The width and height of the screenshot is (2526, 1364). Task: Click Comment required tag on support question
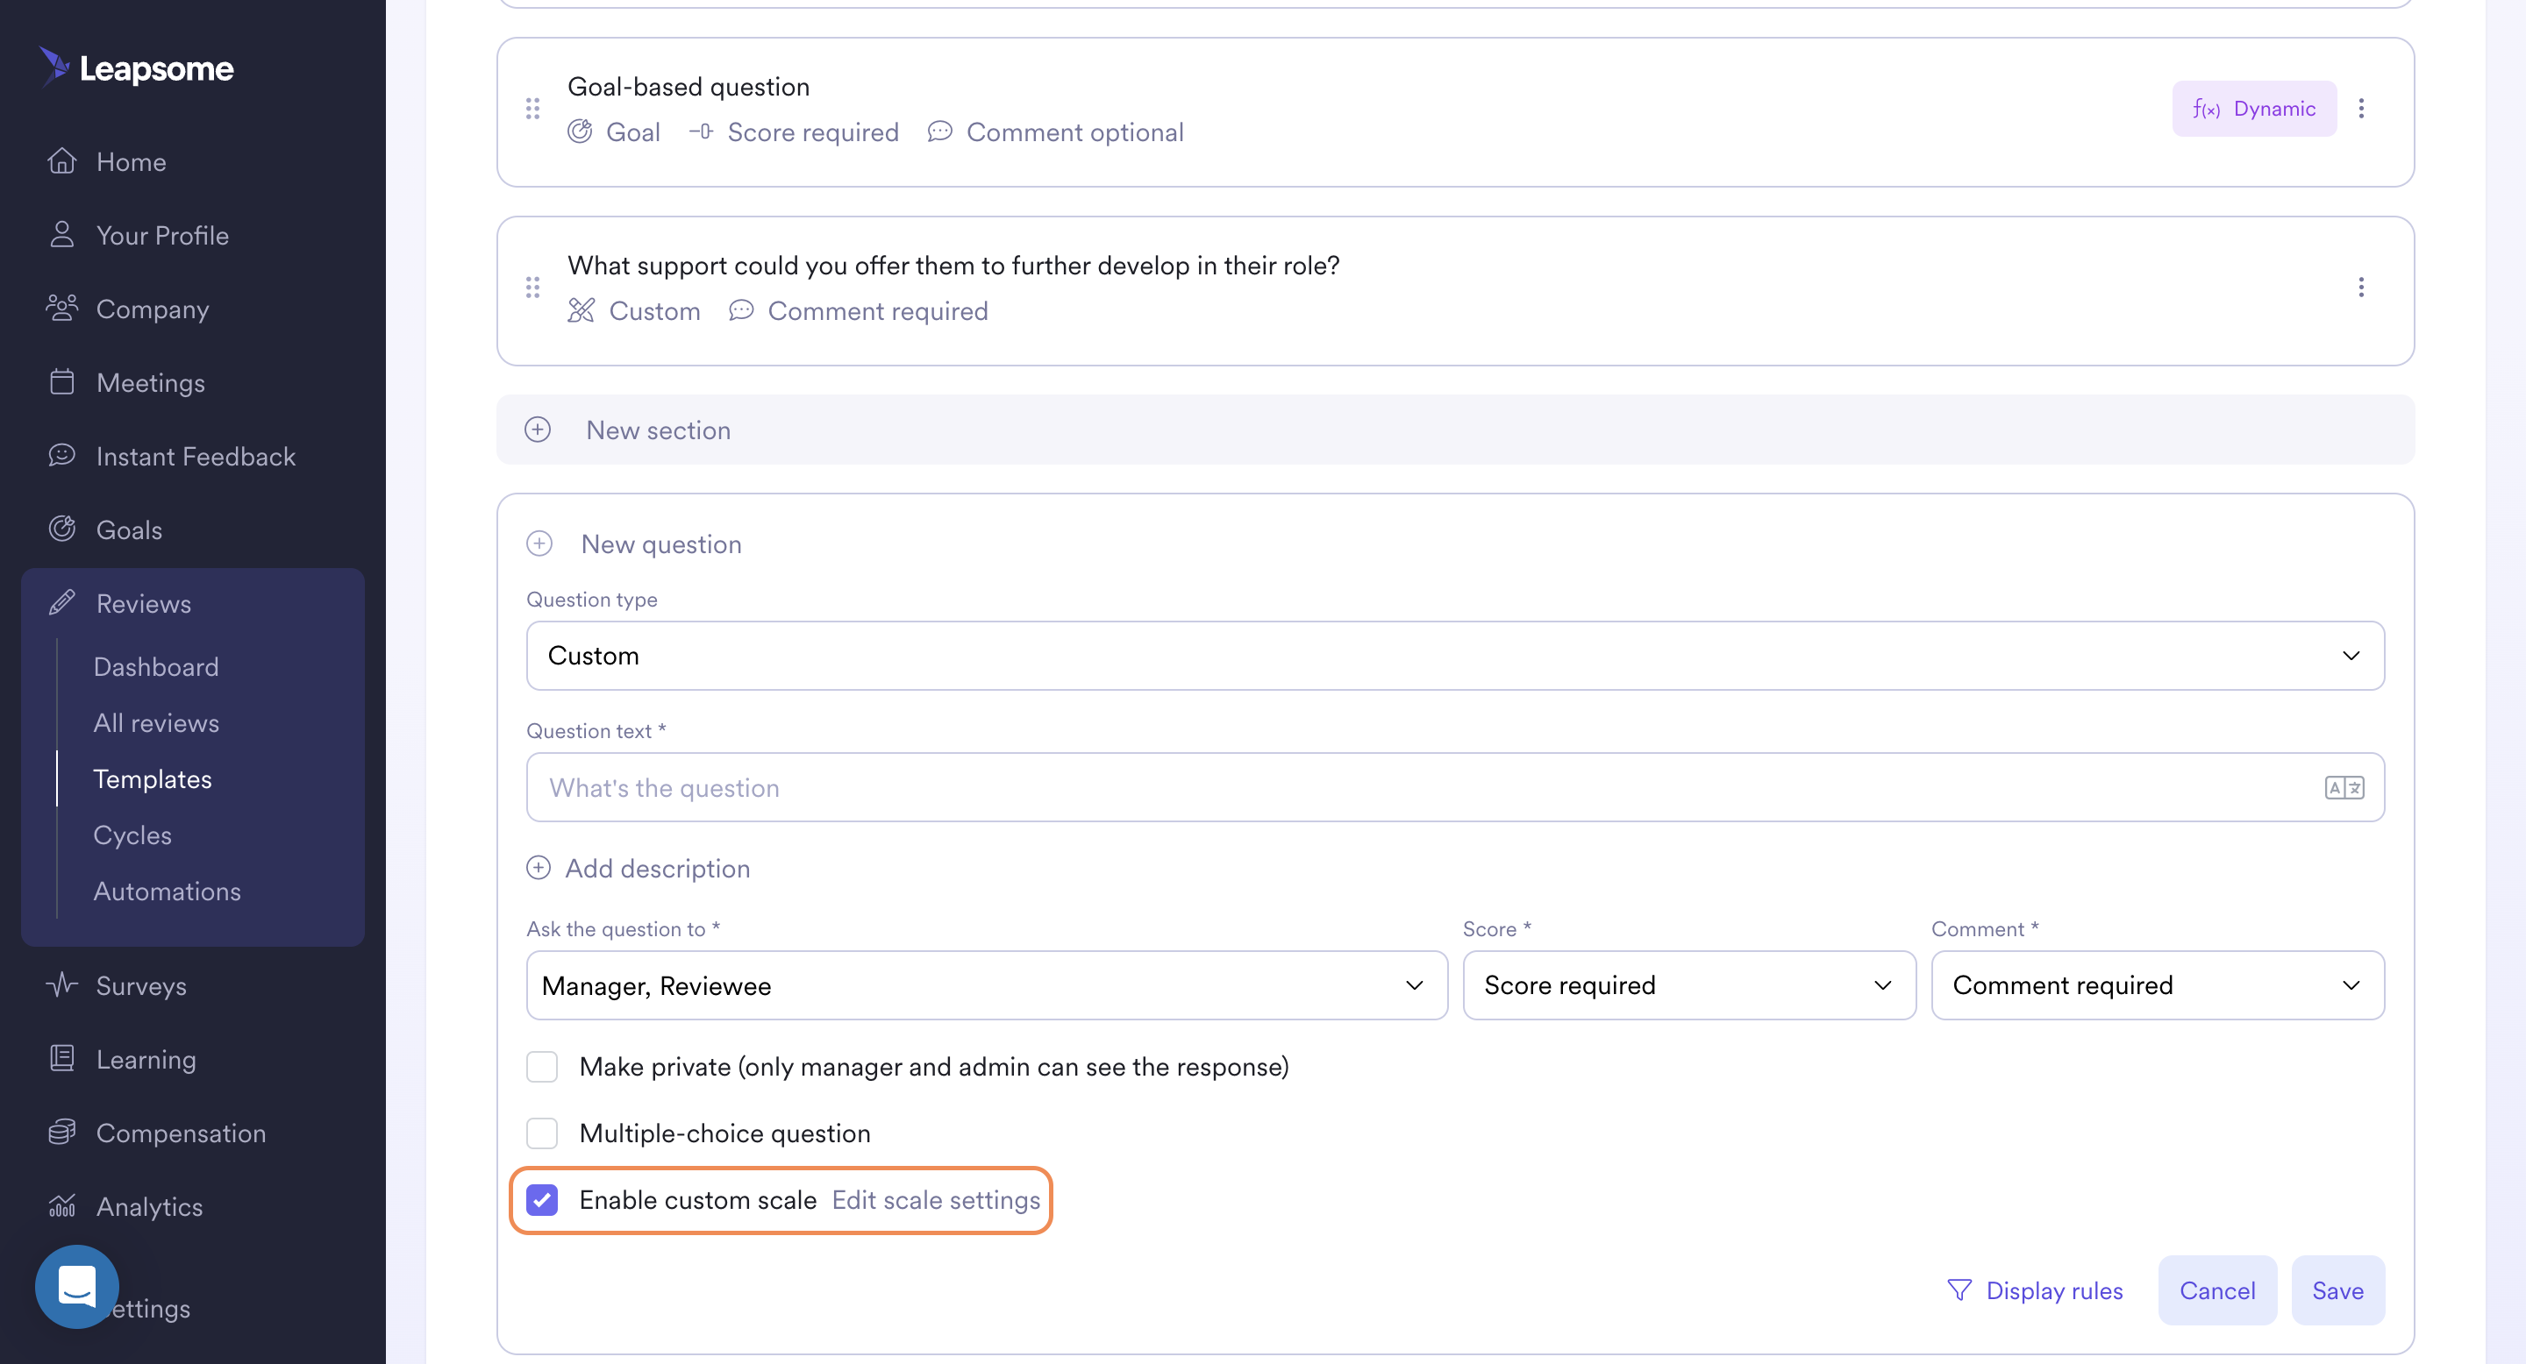pyautogui.click(x=878, y=310)
